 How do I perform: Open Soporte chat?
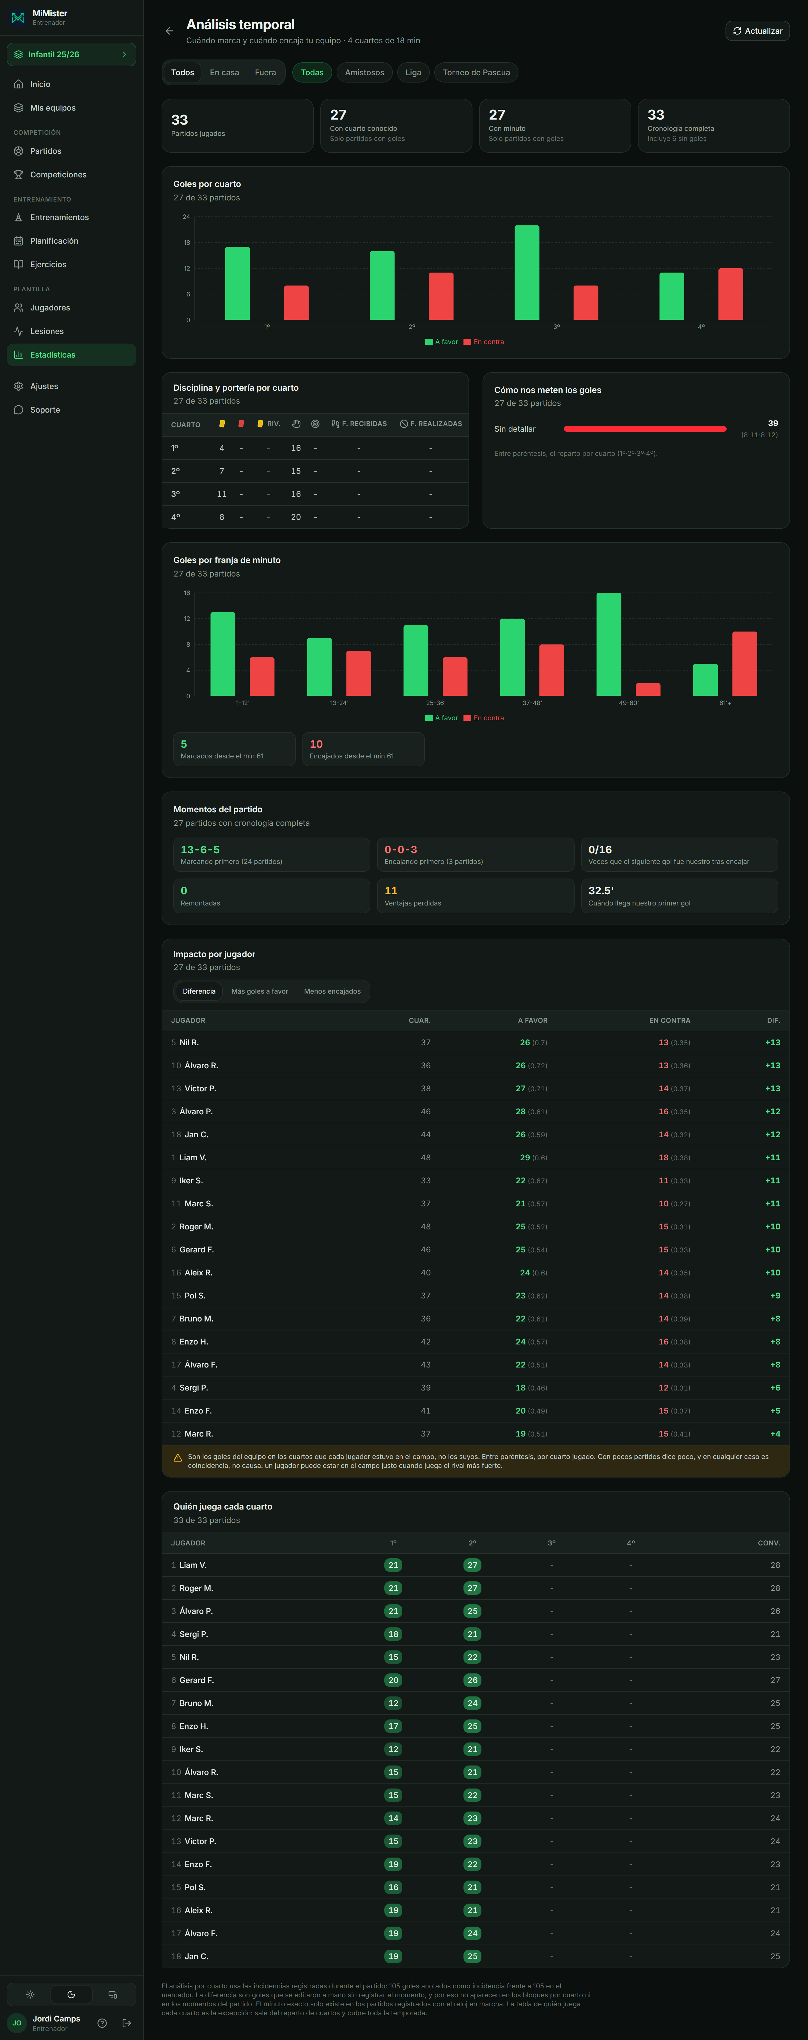tap(71, 410)
